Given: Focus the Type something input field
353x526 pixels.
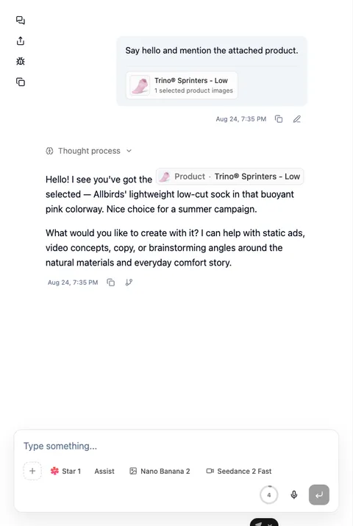Looking at the screenshot, I should (x=176, y=446).
